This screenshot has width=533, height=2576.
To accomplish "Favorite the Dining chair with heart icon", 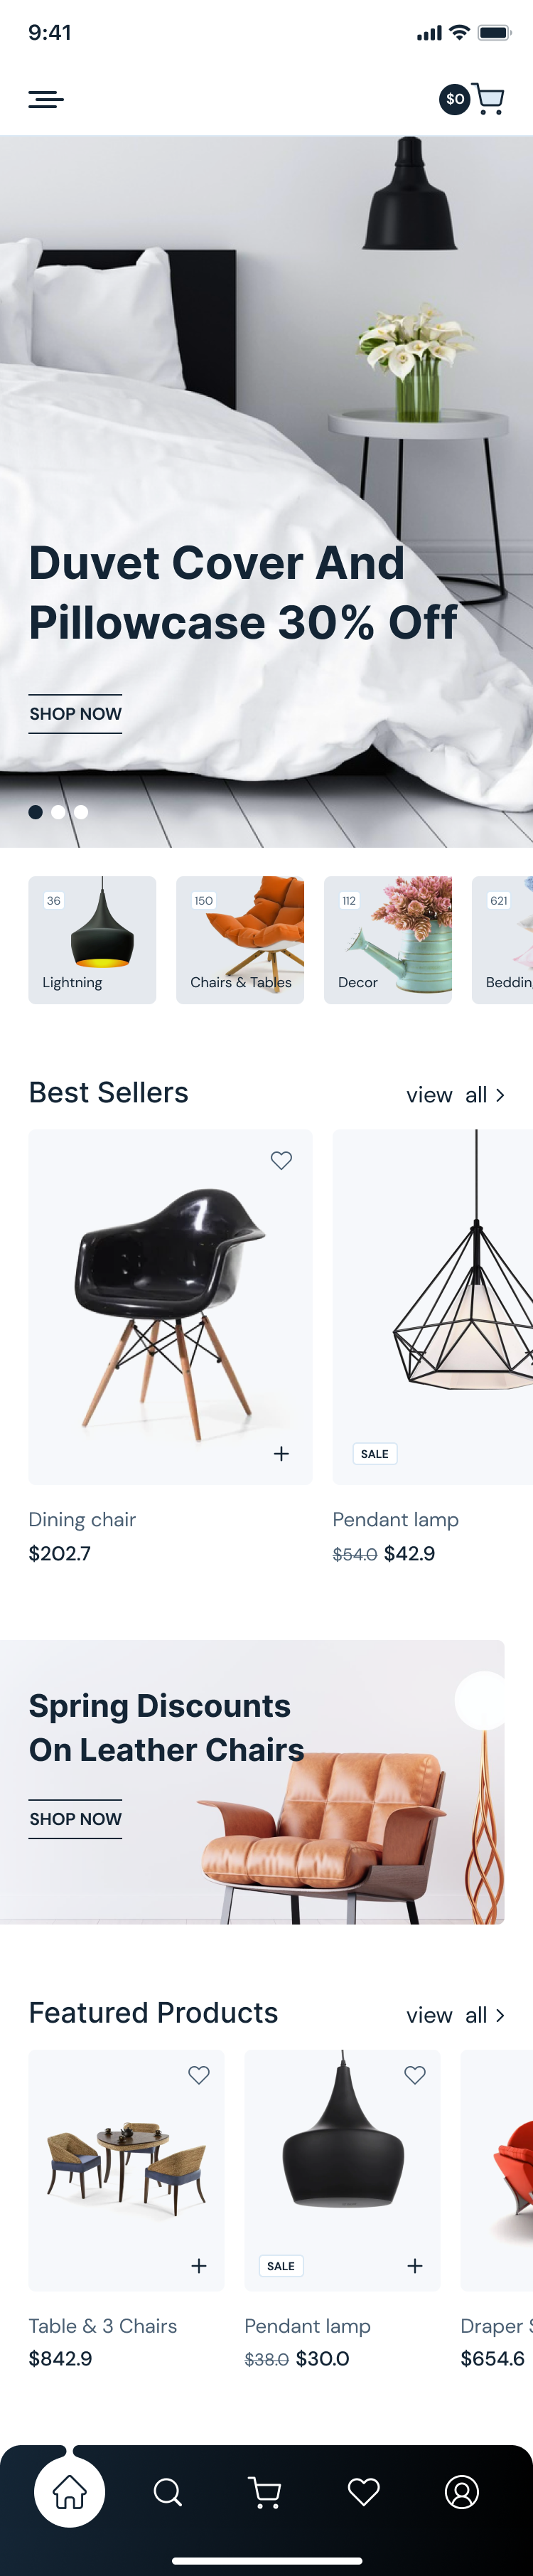I will click(x=281, y=1160).
